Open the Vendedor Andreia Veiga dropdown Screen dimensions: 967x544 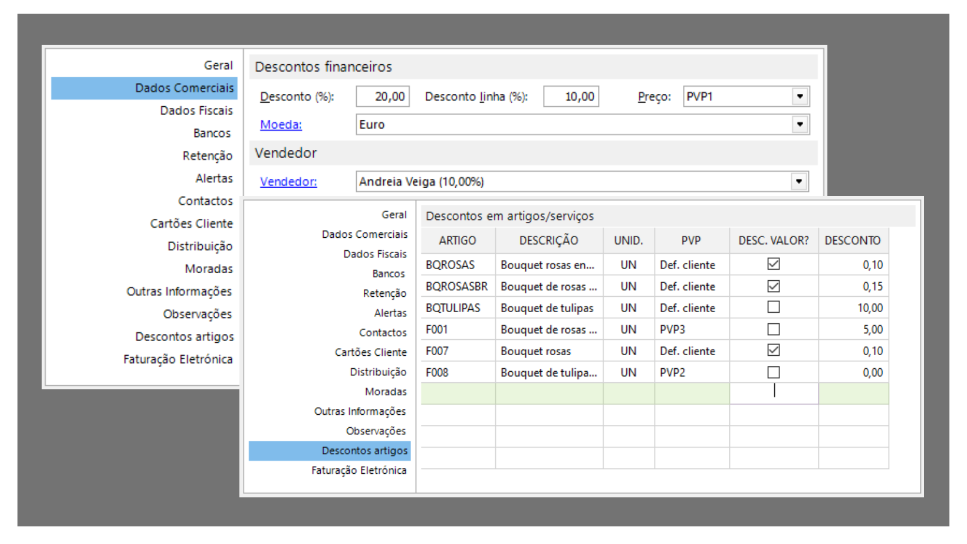[x=799, y=182]
